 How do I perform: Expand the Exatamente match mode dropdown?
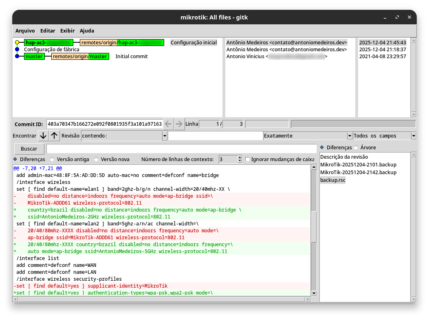click(x=349, y=136)
